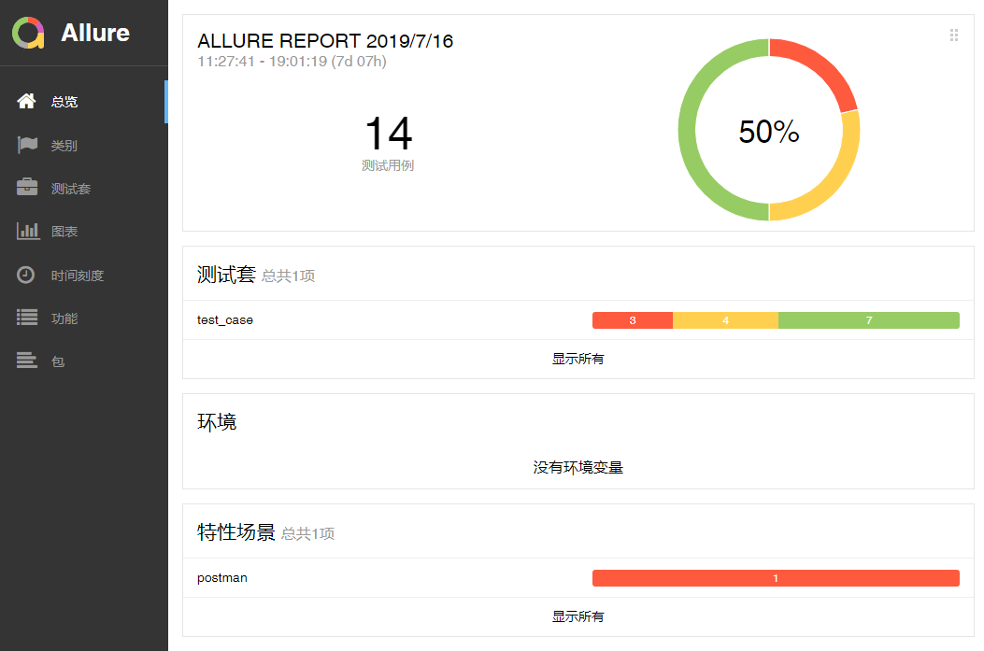
Task: Click the 11:27:41 - 19:01:19 time range
Action: pos(292,62)
